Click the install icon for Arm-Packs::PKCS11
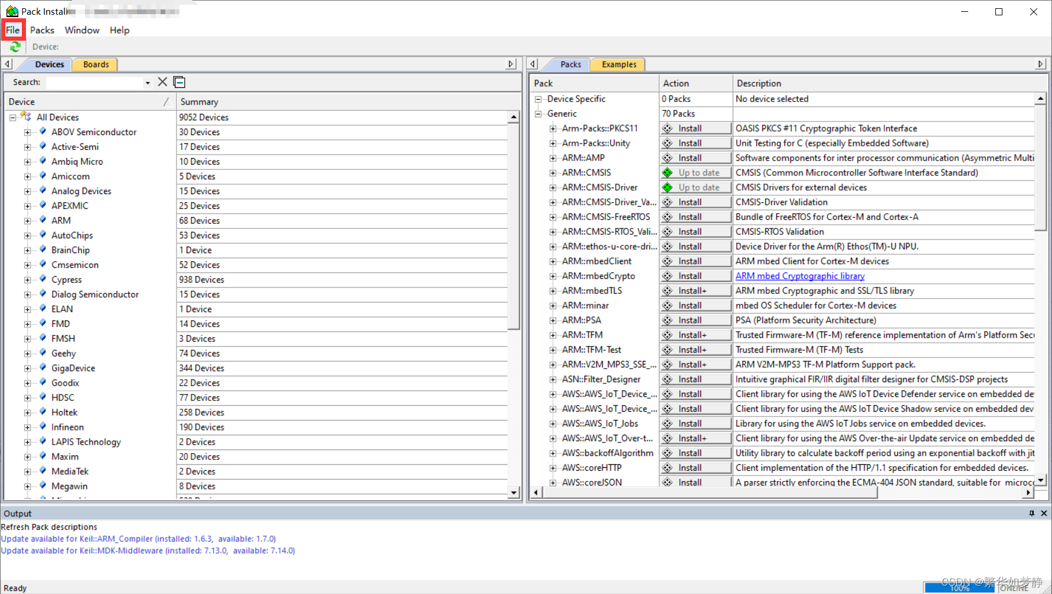Viewport: 1052px width, 594px height. point(668,129)
